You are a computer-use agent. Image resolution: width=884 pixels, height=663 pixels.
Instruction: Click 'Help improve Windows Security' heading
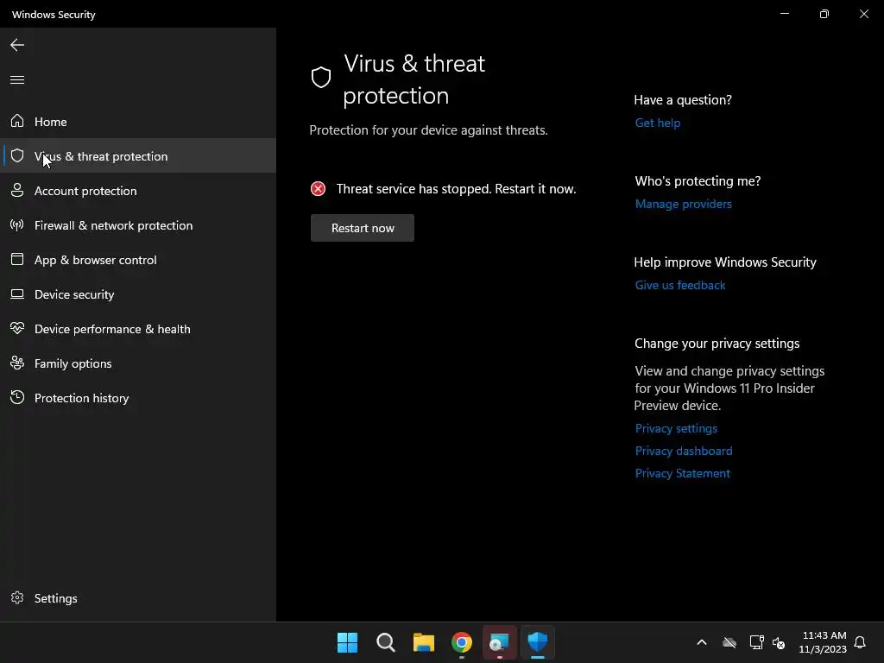pos(725,262)
